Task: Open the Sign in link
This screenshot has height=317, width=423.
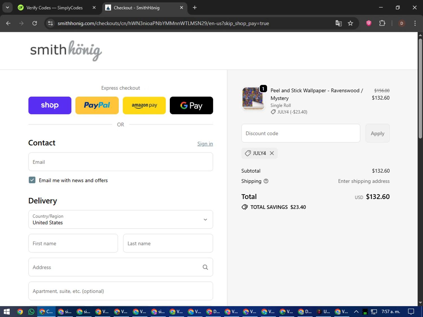Action: [x=205, y=144]
